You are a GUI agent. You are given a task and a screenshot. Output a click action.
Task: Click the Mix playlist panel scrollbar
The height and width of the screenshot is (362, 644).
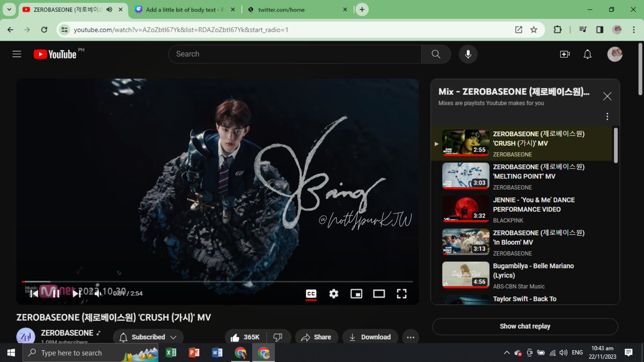click(616, 145)
